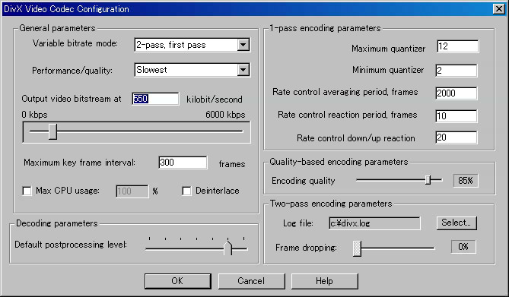Click the Maximum key frame interval field
Image resolution: width=509 pixels, height=297 pixels.
pyautogui.click(x=183, y=163)
